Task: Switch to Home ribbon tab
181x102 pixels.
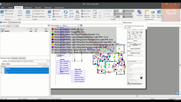Action: pos(10,8)
